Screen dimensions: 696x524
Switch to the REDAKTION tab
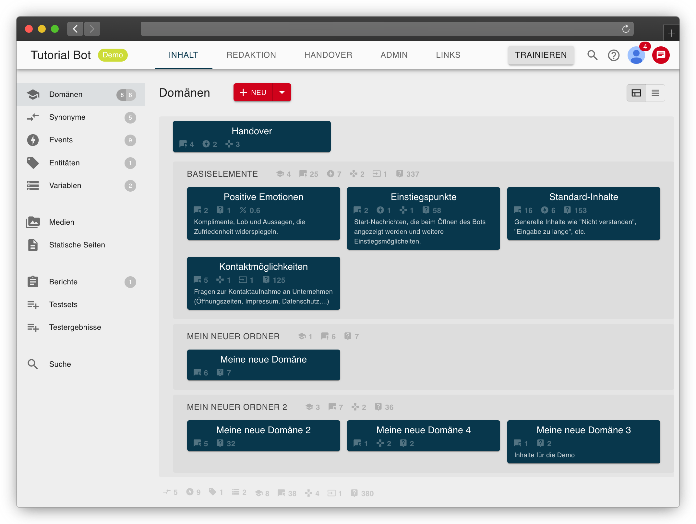pyautogui.click(x=251, y=55)
